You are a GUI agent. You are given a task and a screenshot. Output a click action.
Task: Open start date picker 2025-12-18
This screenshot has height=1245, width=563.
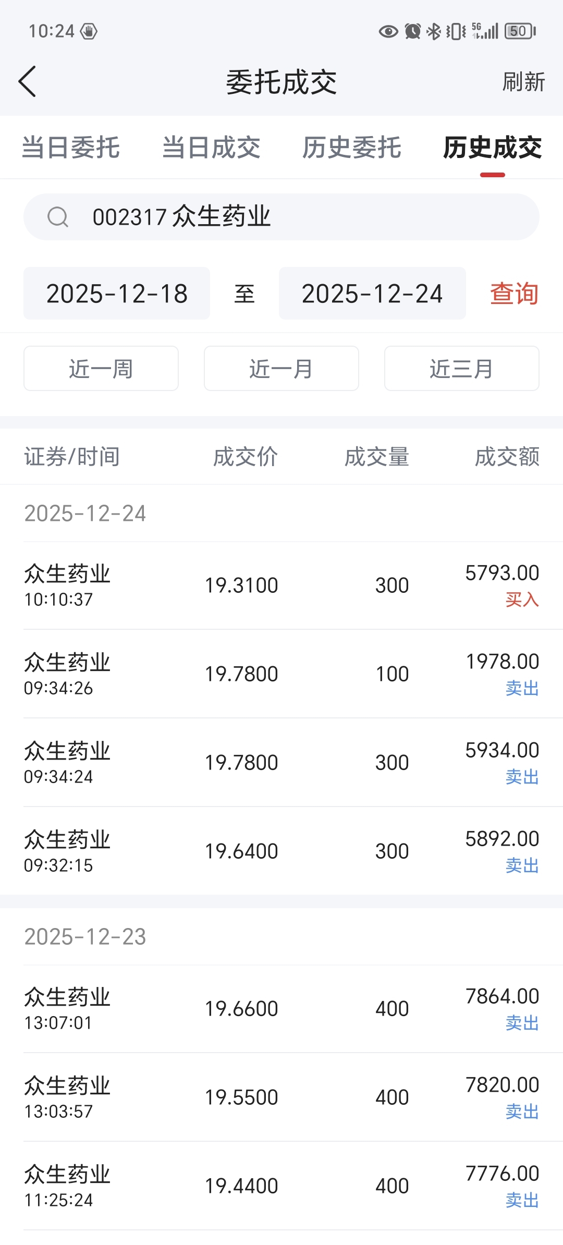point(117,294)
